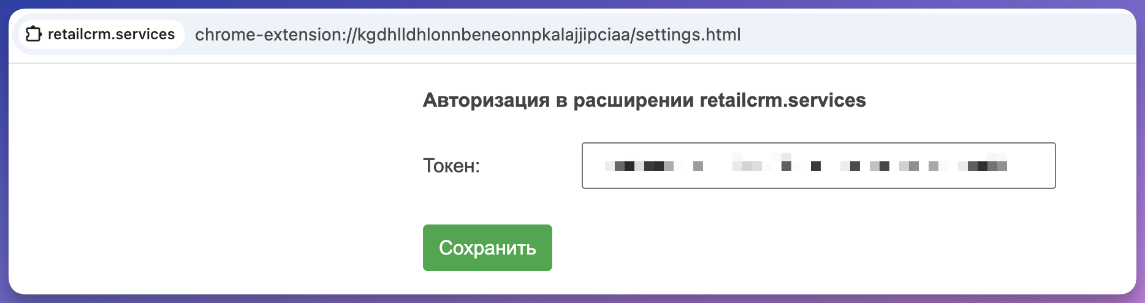This screenshot has height=303, width=1145.
Task: Click the chrome-extension URL text
Action: [468, 34]
